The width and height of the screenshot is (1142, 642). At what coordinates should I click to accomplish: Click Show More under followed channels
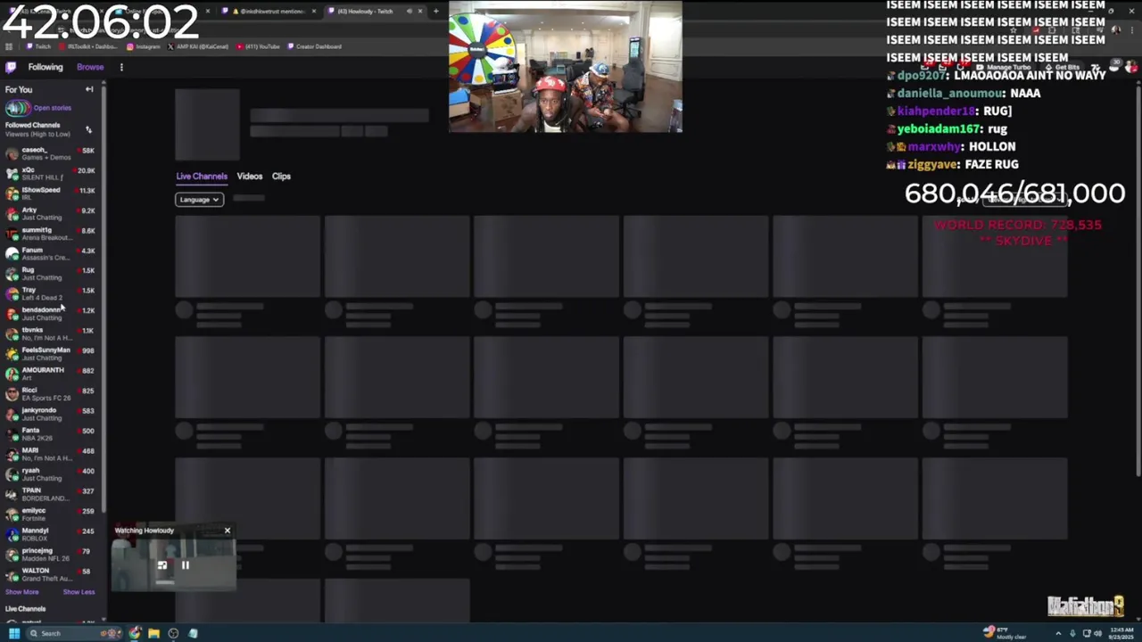(x=22, y=592)
